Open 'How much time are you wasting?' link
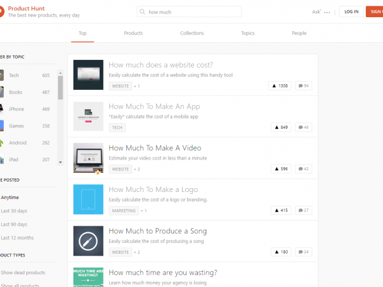This screenshot has width=383, height=287. point(163,272)
